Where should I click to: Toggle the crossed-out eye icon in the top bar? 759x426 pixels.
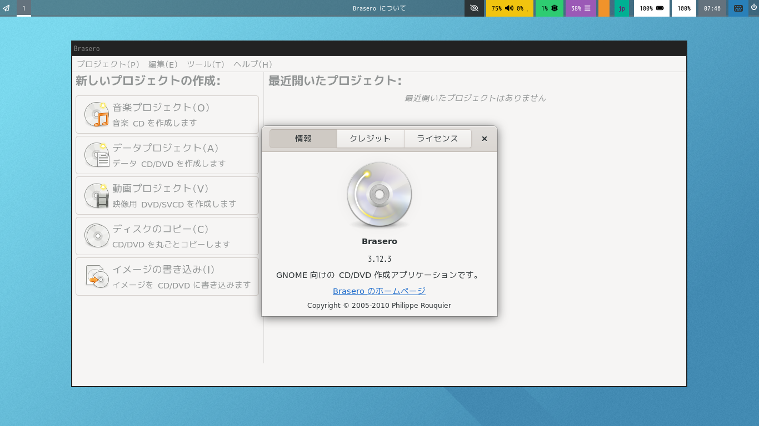[x=474, y=8]
